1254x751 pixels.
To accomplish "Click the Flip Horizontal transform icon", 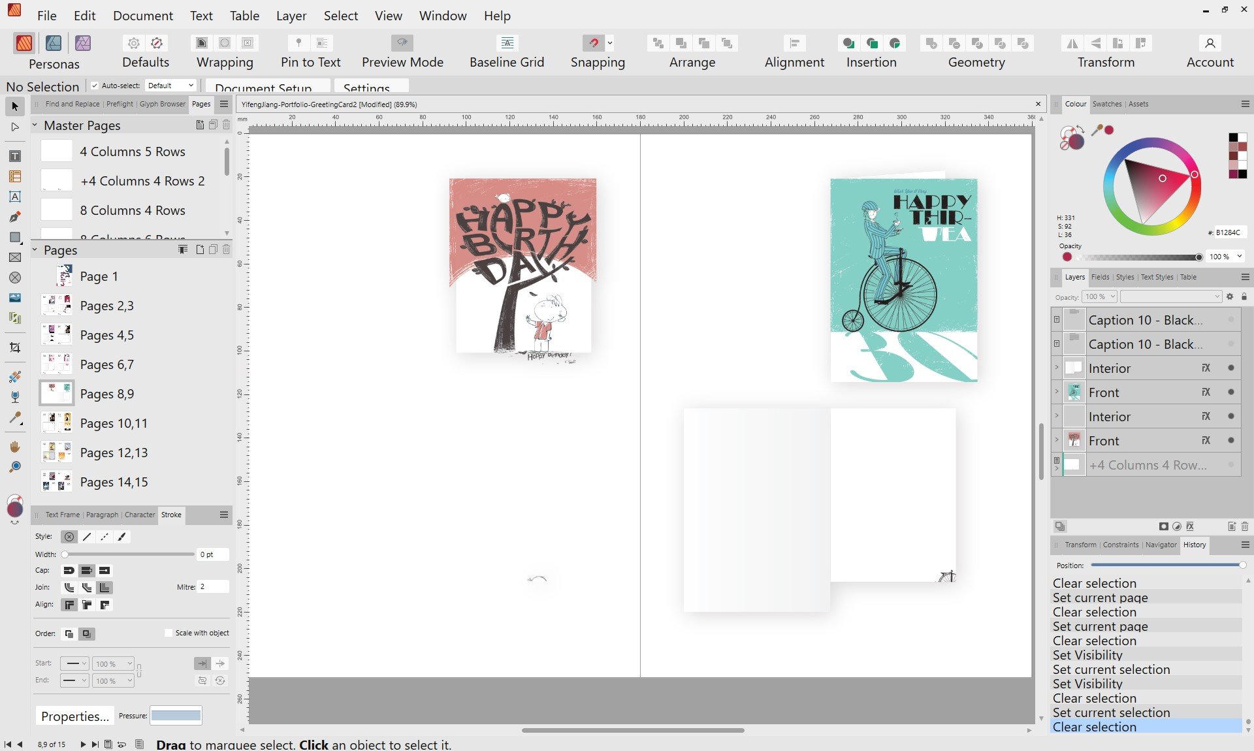I will (x=1072, y=43).
